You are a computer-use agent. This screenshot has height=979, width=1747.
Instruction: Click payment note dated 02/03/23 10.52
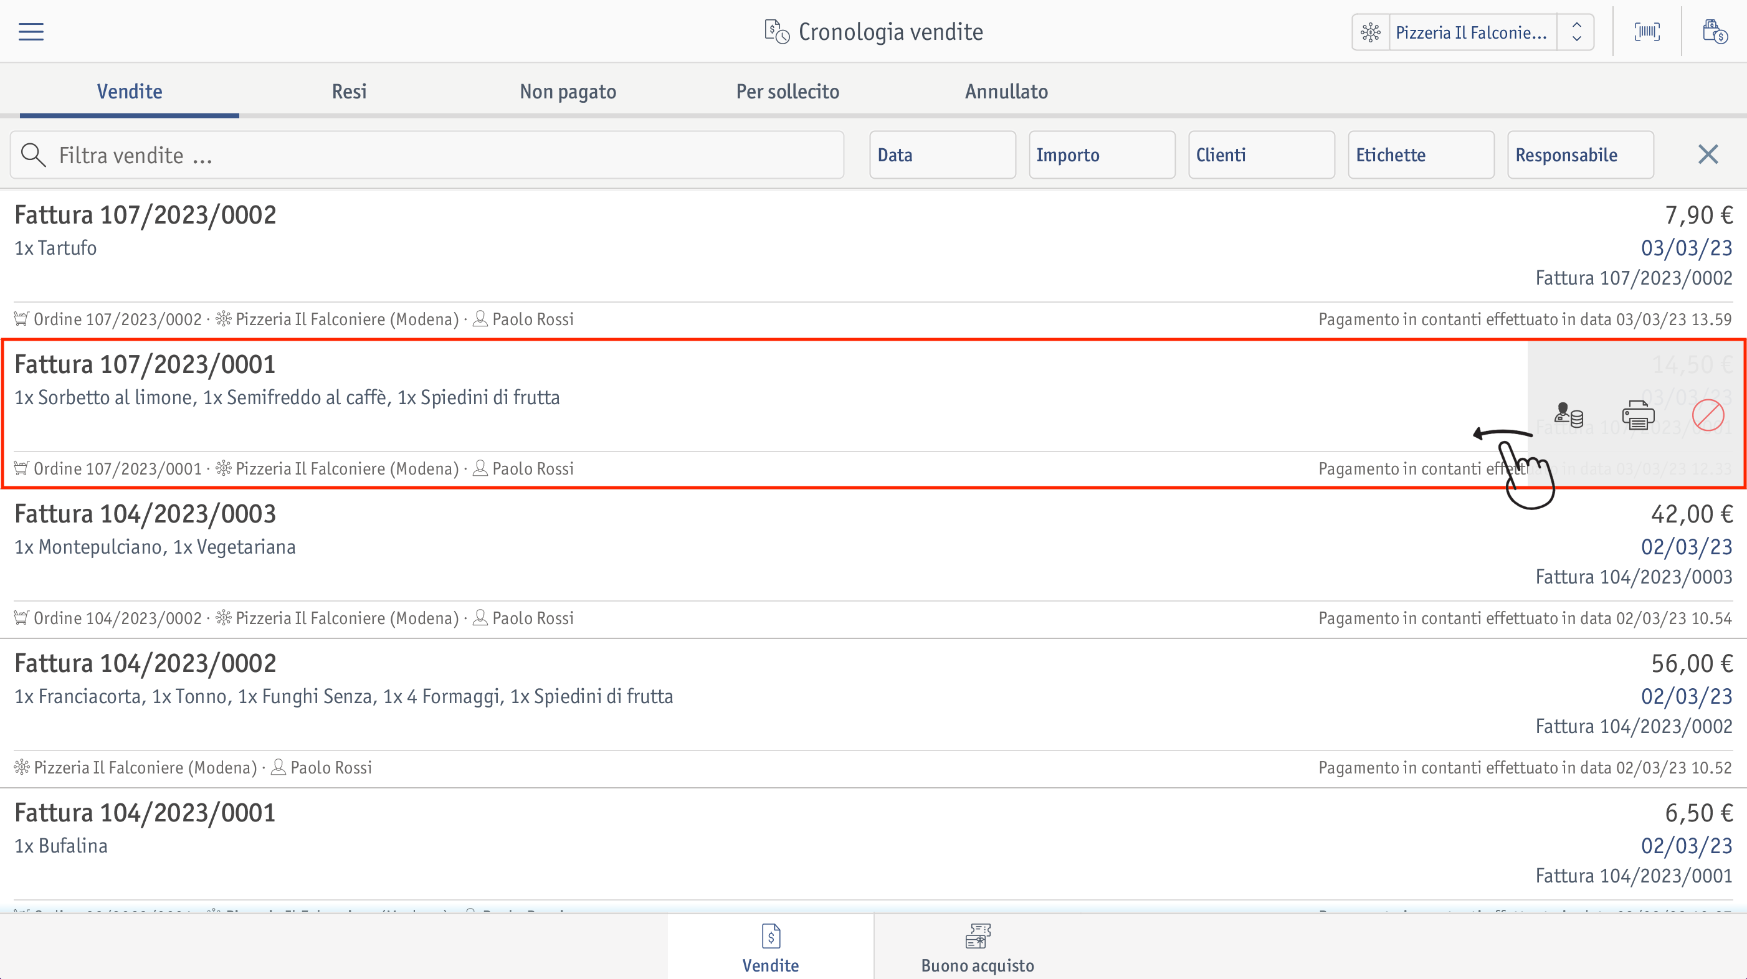pos(1525,768)
